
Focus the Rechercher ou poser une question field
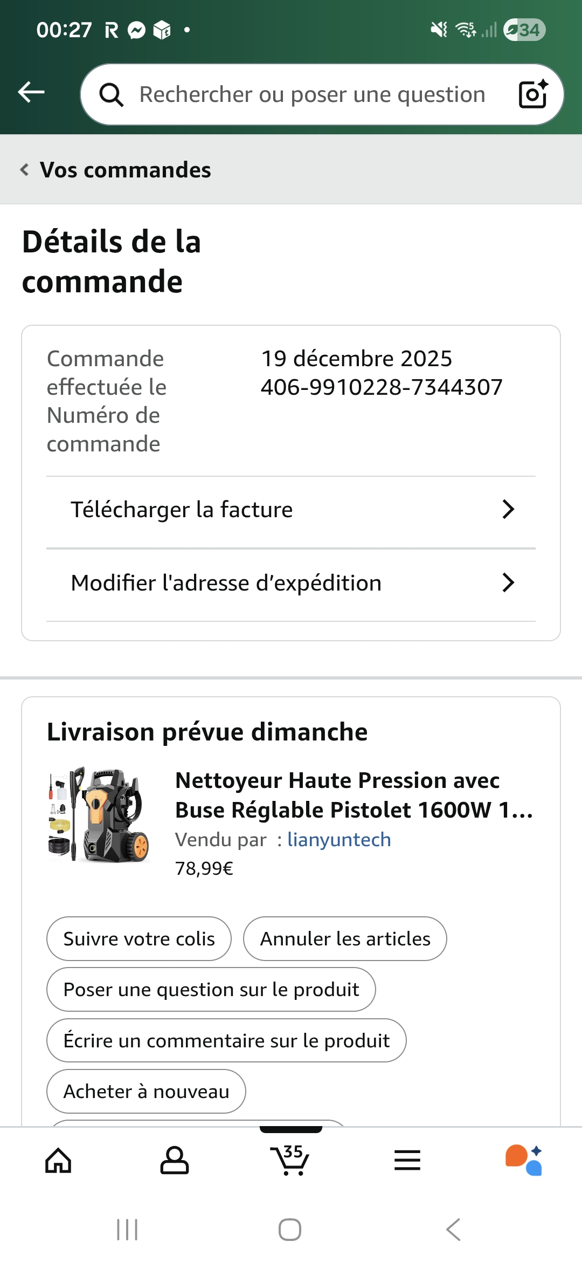(x=313, y=94)
